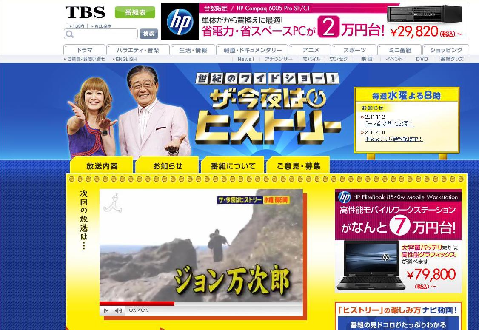Image resolution: width=479 pixels, height=330 pixels.
Task: Switch to the お知らせ tab
Action: pos(168,165)
